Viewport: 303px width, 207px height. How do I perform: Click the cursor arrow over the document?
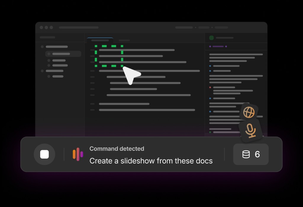[132, 74]
